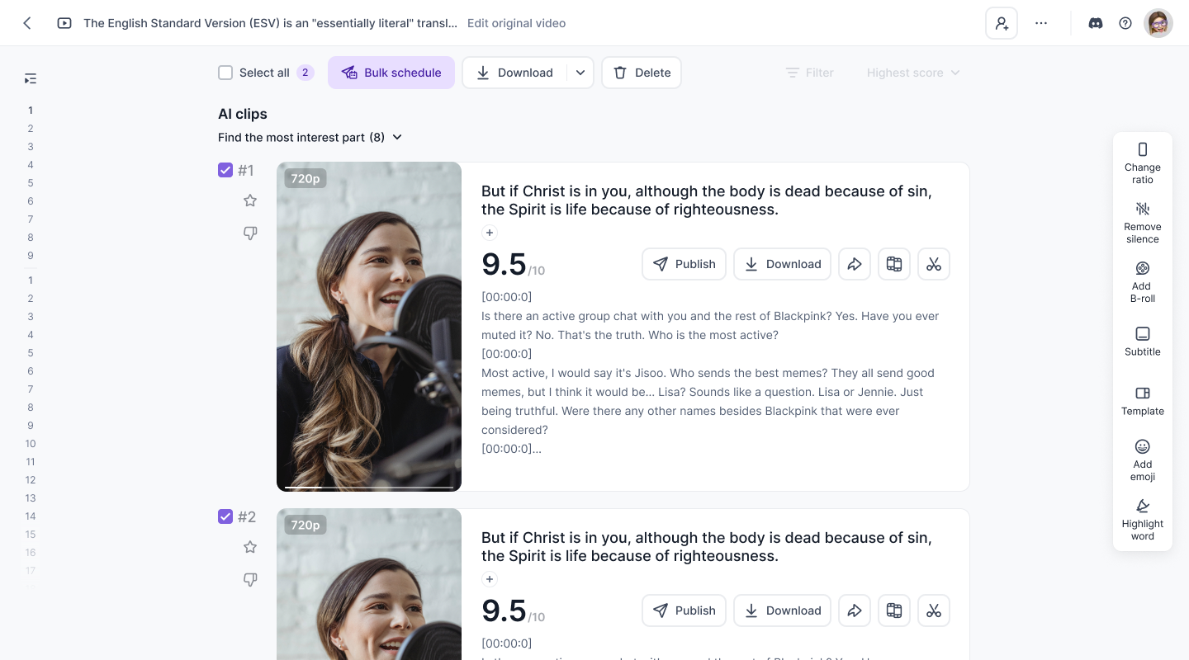Uncheck the clip #2 checkbox
Viewport: 1189px width, 660px height.
pyautogui.click(x=225, y=516)
